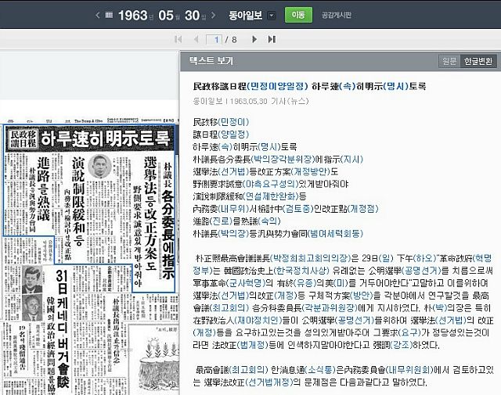Click the 朴議長出馬 article on the scan

pos(117,332)
